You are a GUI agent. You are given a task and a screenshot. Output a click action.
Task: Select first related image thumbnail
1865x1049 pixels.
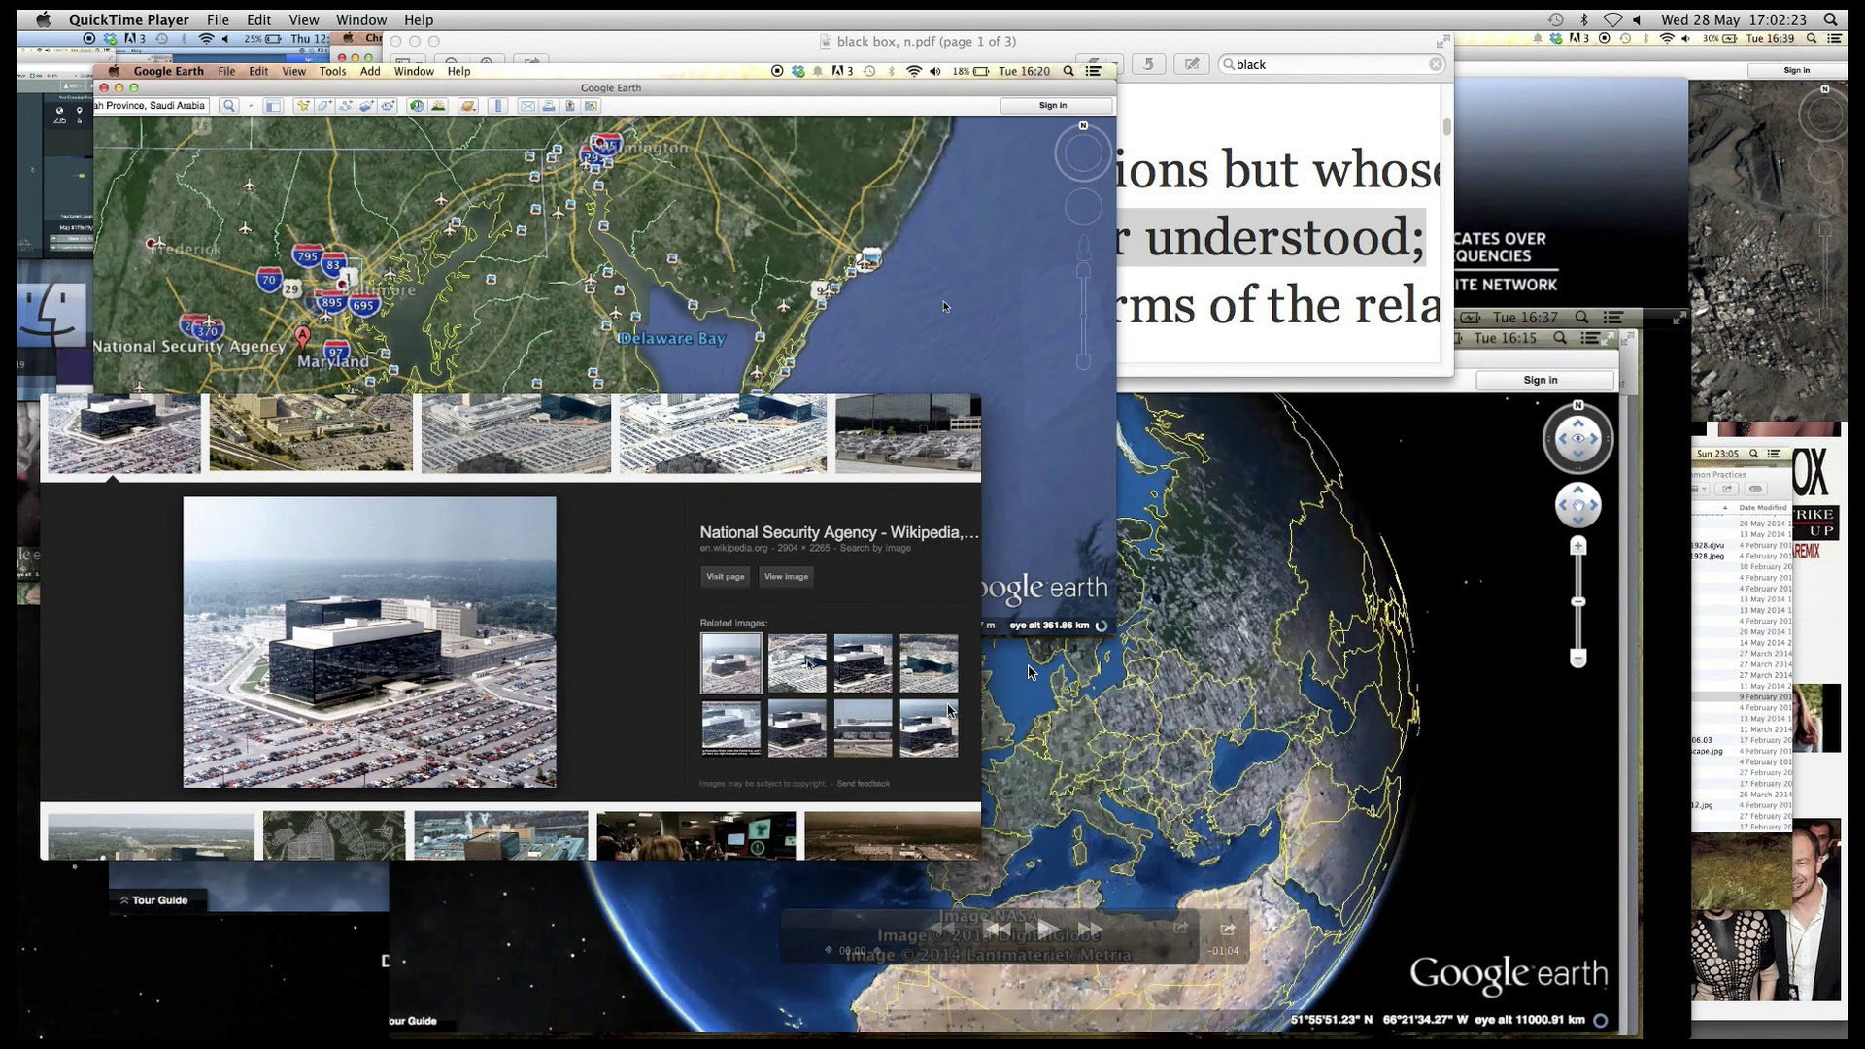730,663
